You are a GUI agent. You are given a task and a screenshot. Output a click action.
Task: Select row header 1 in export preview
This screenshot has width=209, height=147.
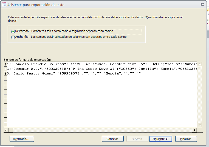tap(5, 64)
